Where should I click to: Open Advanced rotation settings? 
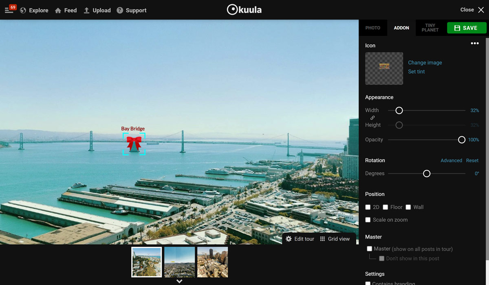[x=451, y=160]
